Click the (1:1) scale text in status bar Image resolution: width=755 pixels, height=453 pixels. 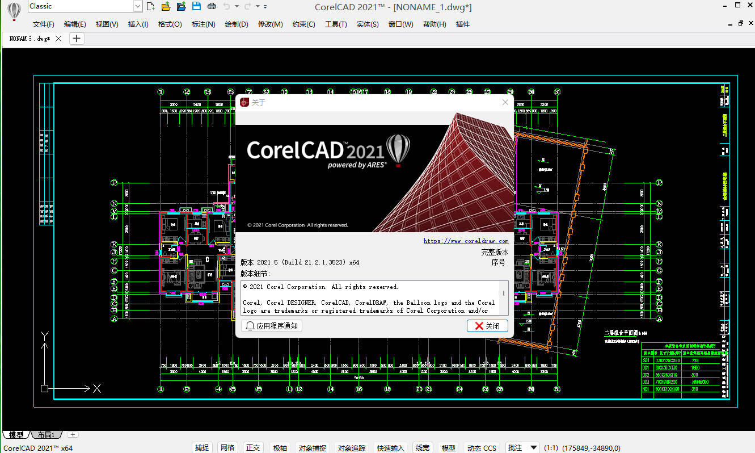click(550, 447)
